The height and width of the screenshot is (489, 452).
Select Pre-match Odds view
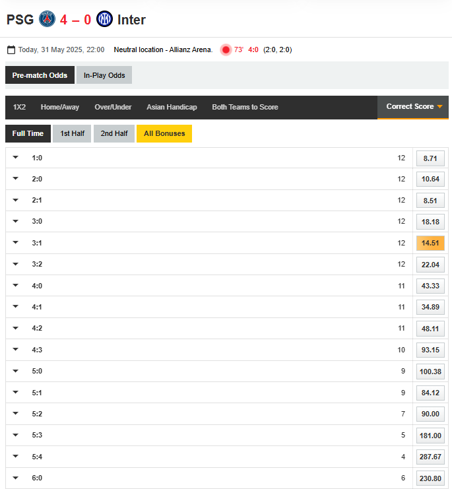point(40,75)
